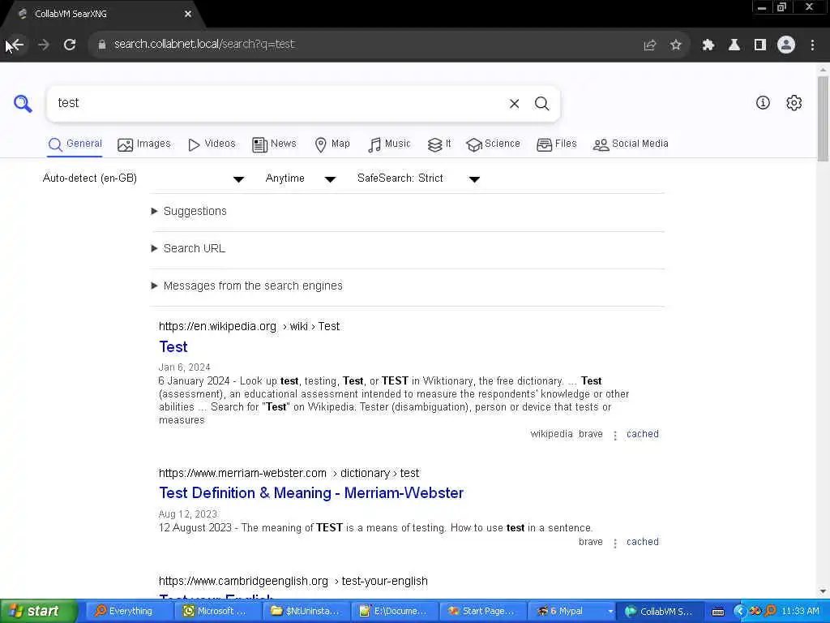Switch to the Images category
The image size is (830, 623).
tap(144, 144)
